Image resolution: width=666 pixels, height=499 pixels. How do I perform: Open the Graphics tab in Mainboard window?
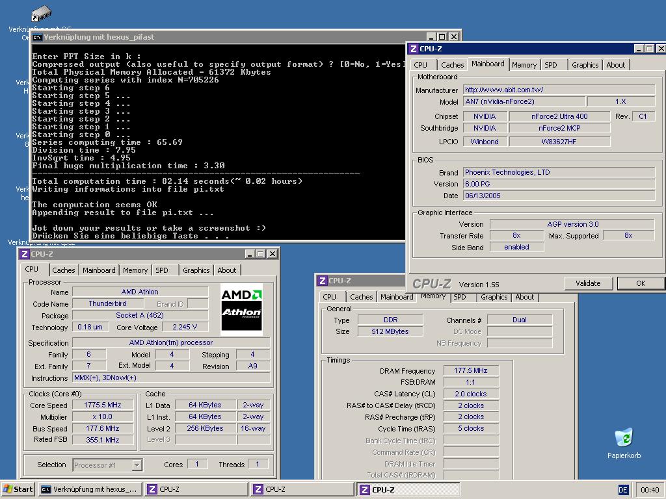(x=585, y=65)
